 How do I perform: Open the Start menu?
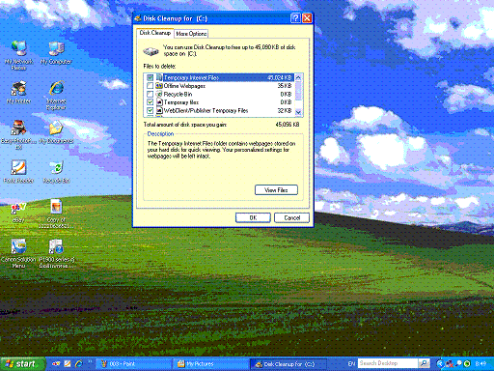click(22, 364)
